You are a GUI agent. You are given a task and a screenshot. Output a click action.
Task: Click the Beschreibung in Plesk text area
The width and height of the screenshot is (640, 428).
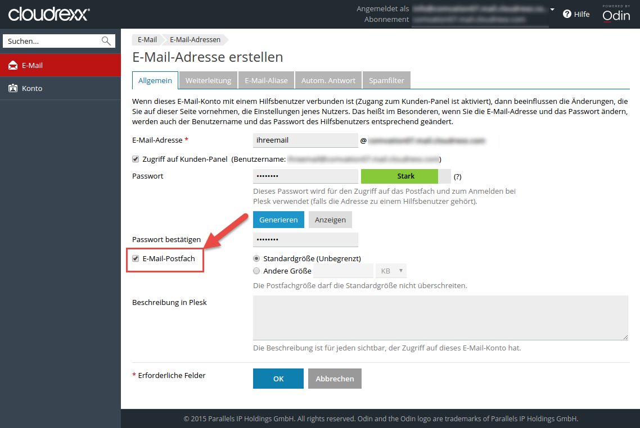[x=440, y=317]
